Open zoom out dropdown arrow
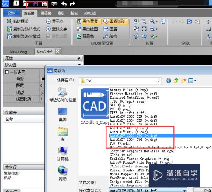This screenshot has height=192, width=212. coord(156,29)
